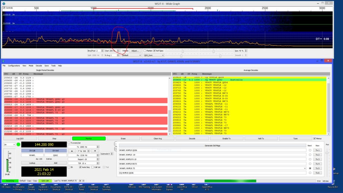Click the Spec 40 % spinner arrows
Screen dimensions: 343x193
(x=246, y=51)
